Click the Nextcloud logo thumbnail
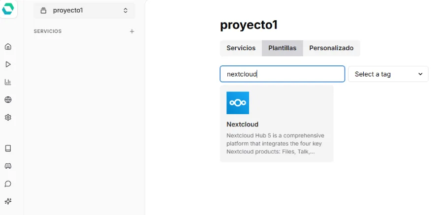The width and height of the screenshot is (443, 215). tap(238, 103)
